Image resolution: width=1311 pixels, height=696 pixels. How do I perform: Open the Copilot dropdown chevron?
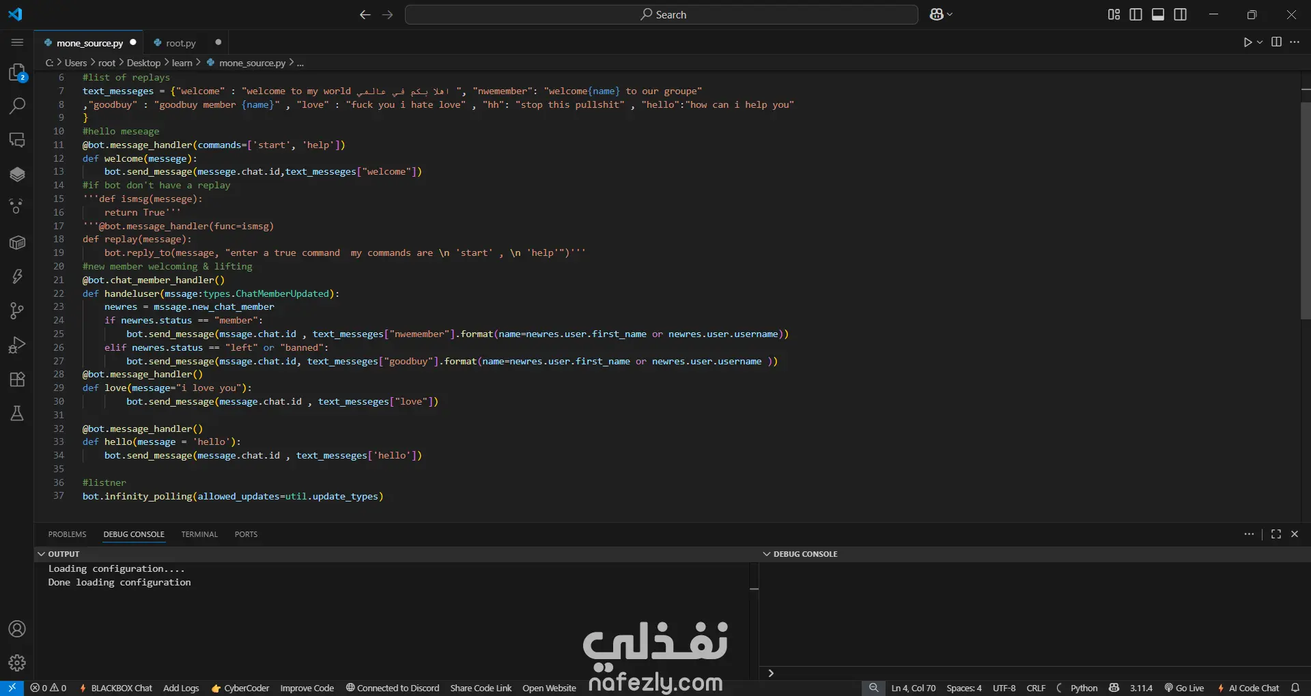click(x=949, y=14)
